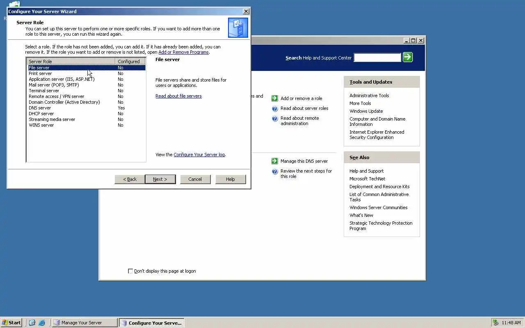Switch to Manage Your Server taskbar button
Image resolution: width=525 pixels, height=328 pixels.
(84, 323)
